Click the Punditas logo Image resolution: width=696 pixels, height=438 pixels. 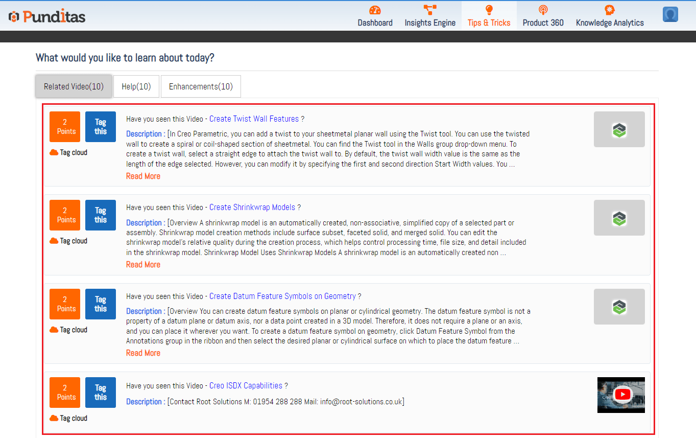pyautogui.click(x=47, y=16)
